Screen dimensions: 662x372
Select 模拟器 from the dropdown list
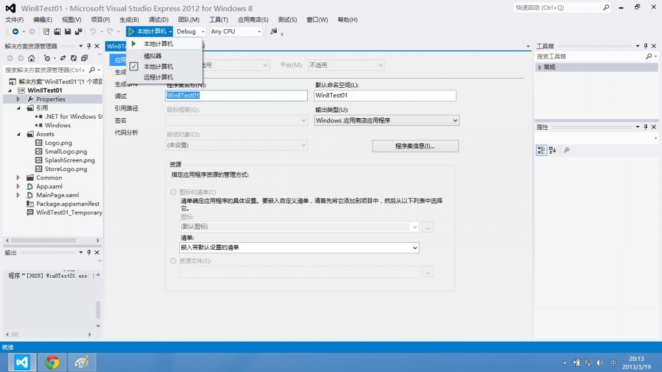pyautogui.click(x=153, y=56)
